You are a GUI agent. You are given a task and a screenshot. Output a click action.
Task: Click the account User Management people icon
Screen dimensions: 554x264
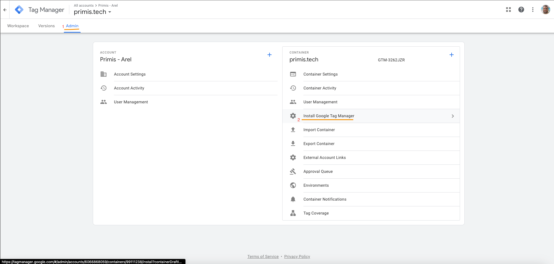pos(104,102)
